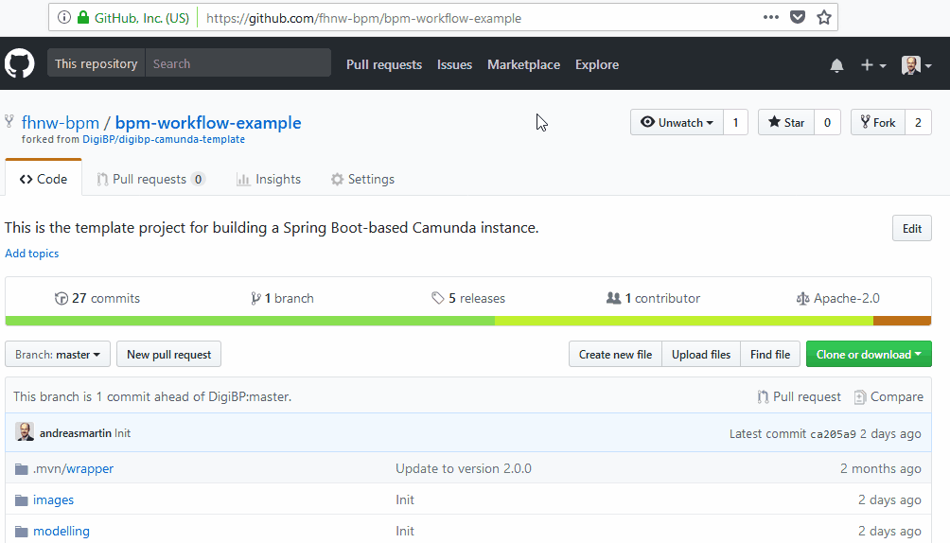Open Clone or download dropdown

pyautogui.click(x=869, y=354)
